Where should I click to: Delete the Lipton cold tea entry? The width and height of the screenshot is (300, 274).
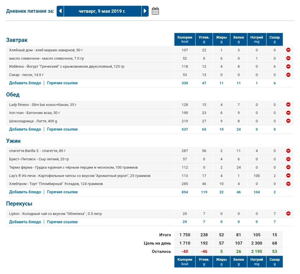coord(288,214)
